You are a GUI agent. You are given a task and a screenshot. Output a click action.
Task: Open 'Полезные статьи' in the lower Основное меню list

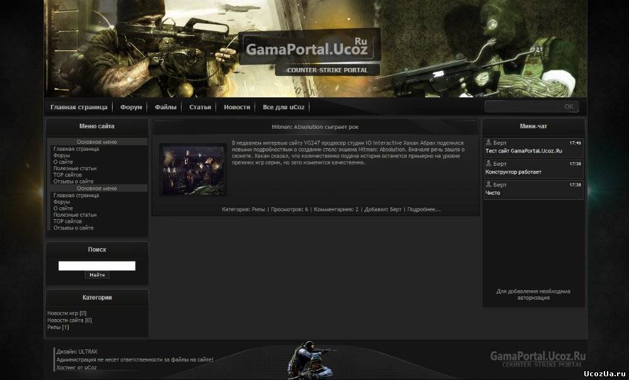(75, 215)
